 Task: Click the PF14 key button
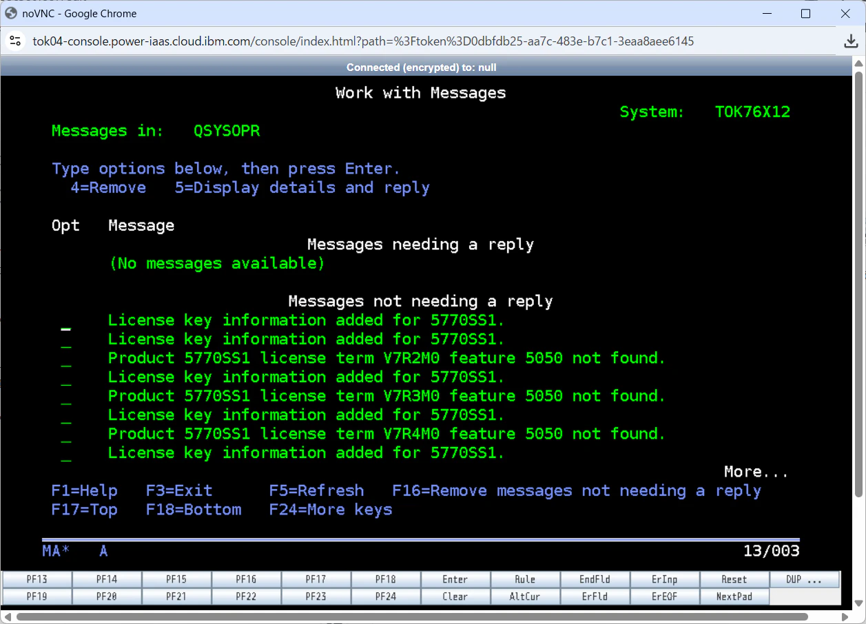pos(107,579)
